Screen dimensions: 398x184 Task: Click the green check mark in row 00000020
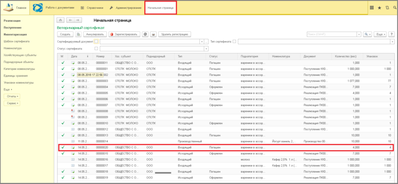[63, 147]
